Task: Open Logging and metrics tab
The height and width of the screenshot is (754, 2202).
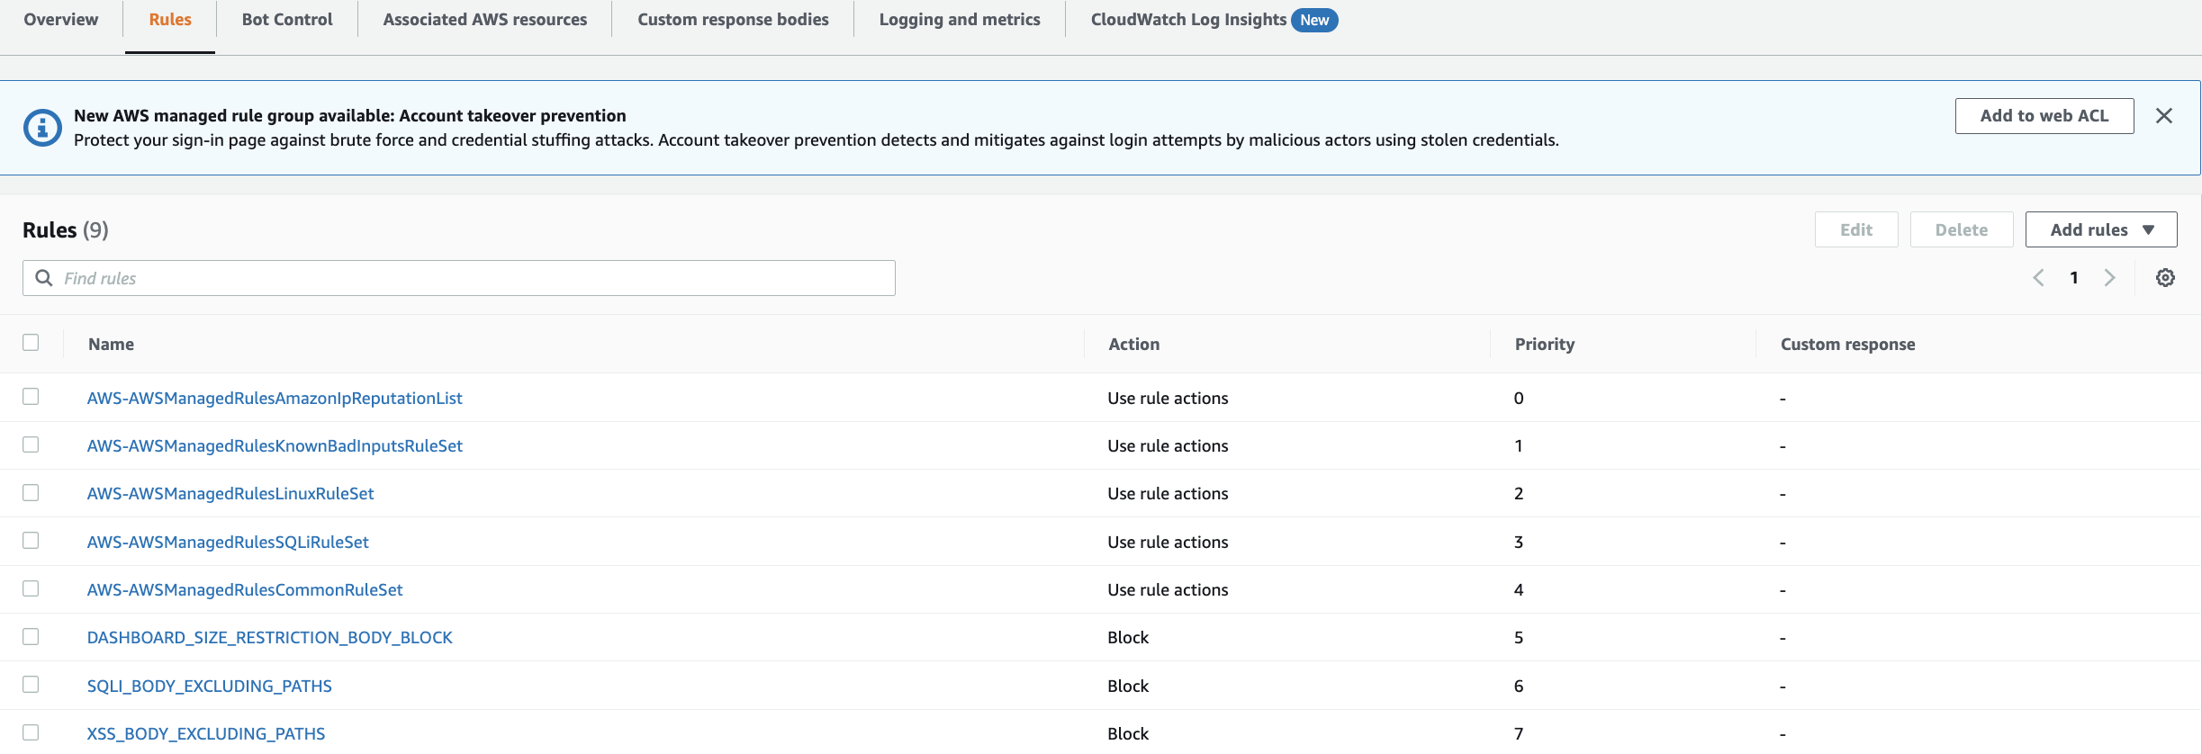Action: (960, 20)
